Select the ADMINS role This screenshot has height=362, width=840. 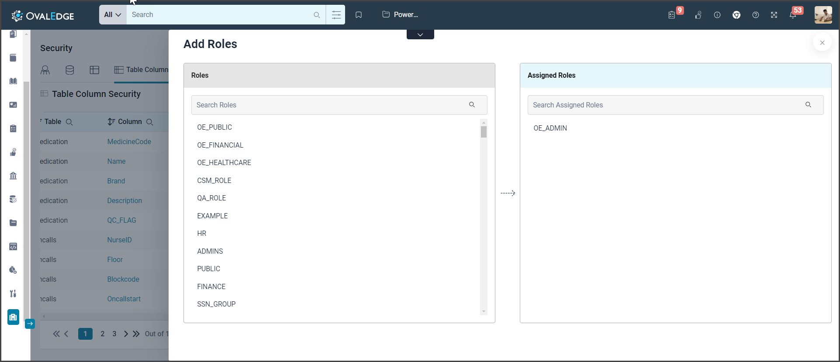[x=210, y=251]
